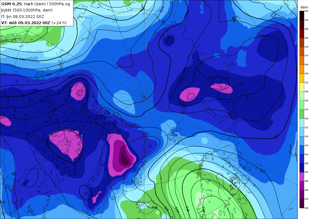Viewport: 311px width, 219px height.
Task: Select the 492 value in the dam legend
Action: 306,172
